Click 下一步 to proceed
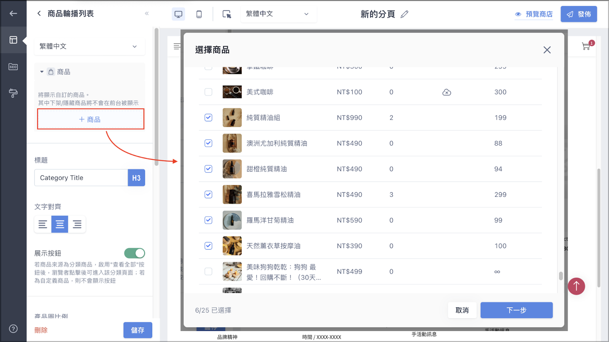Viewport: 609px width, 342px height. click(517, 310)
